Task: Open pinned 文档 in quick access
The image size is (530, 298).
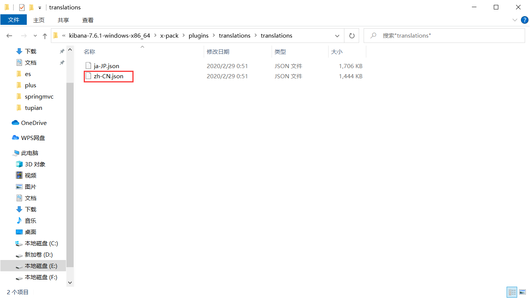Action: [x=31, y=62]
